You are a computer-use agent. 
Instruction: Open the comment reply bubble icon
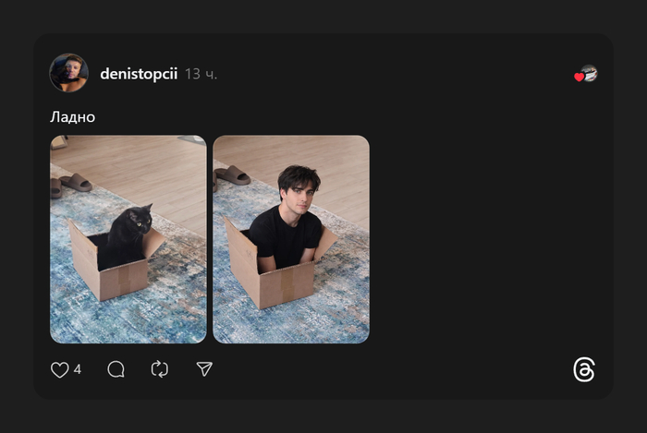coord(116,369)
